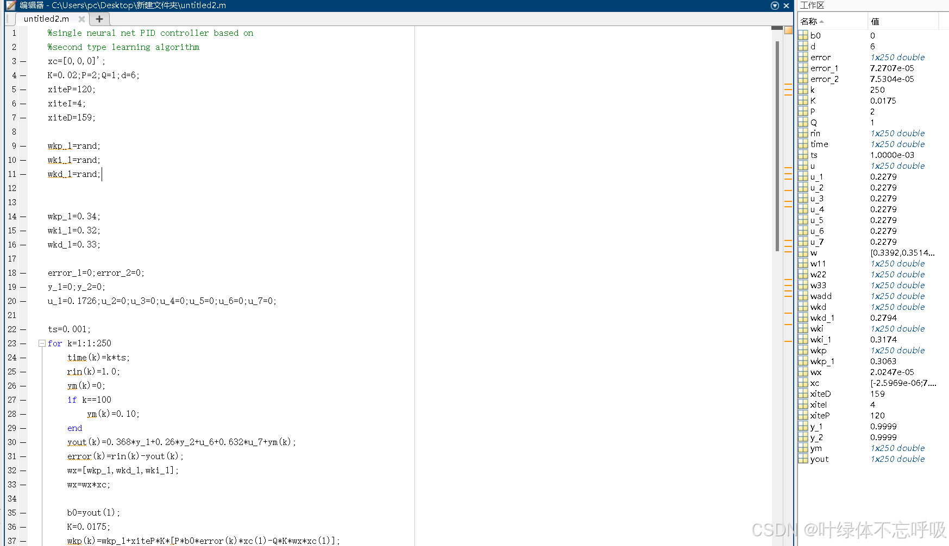949x546 pixels.
Task: Select the wkp_1 variable icon
Action: (x=803, y=361)
